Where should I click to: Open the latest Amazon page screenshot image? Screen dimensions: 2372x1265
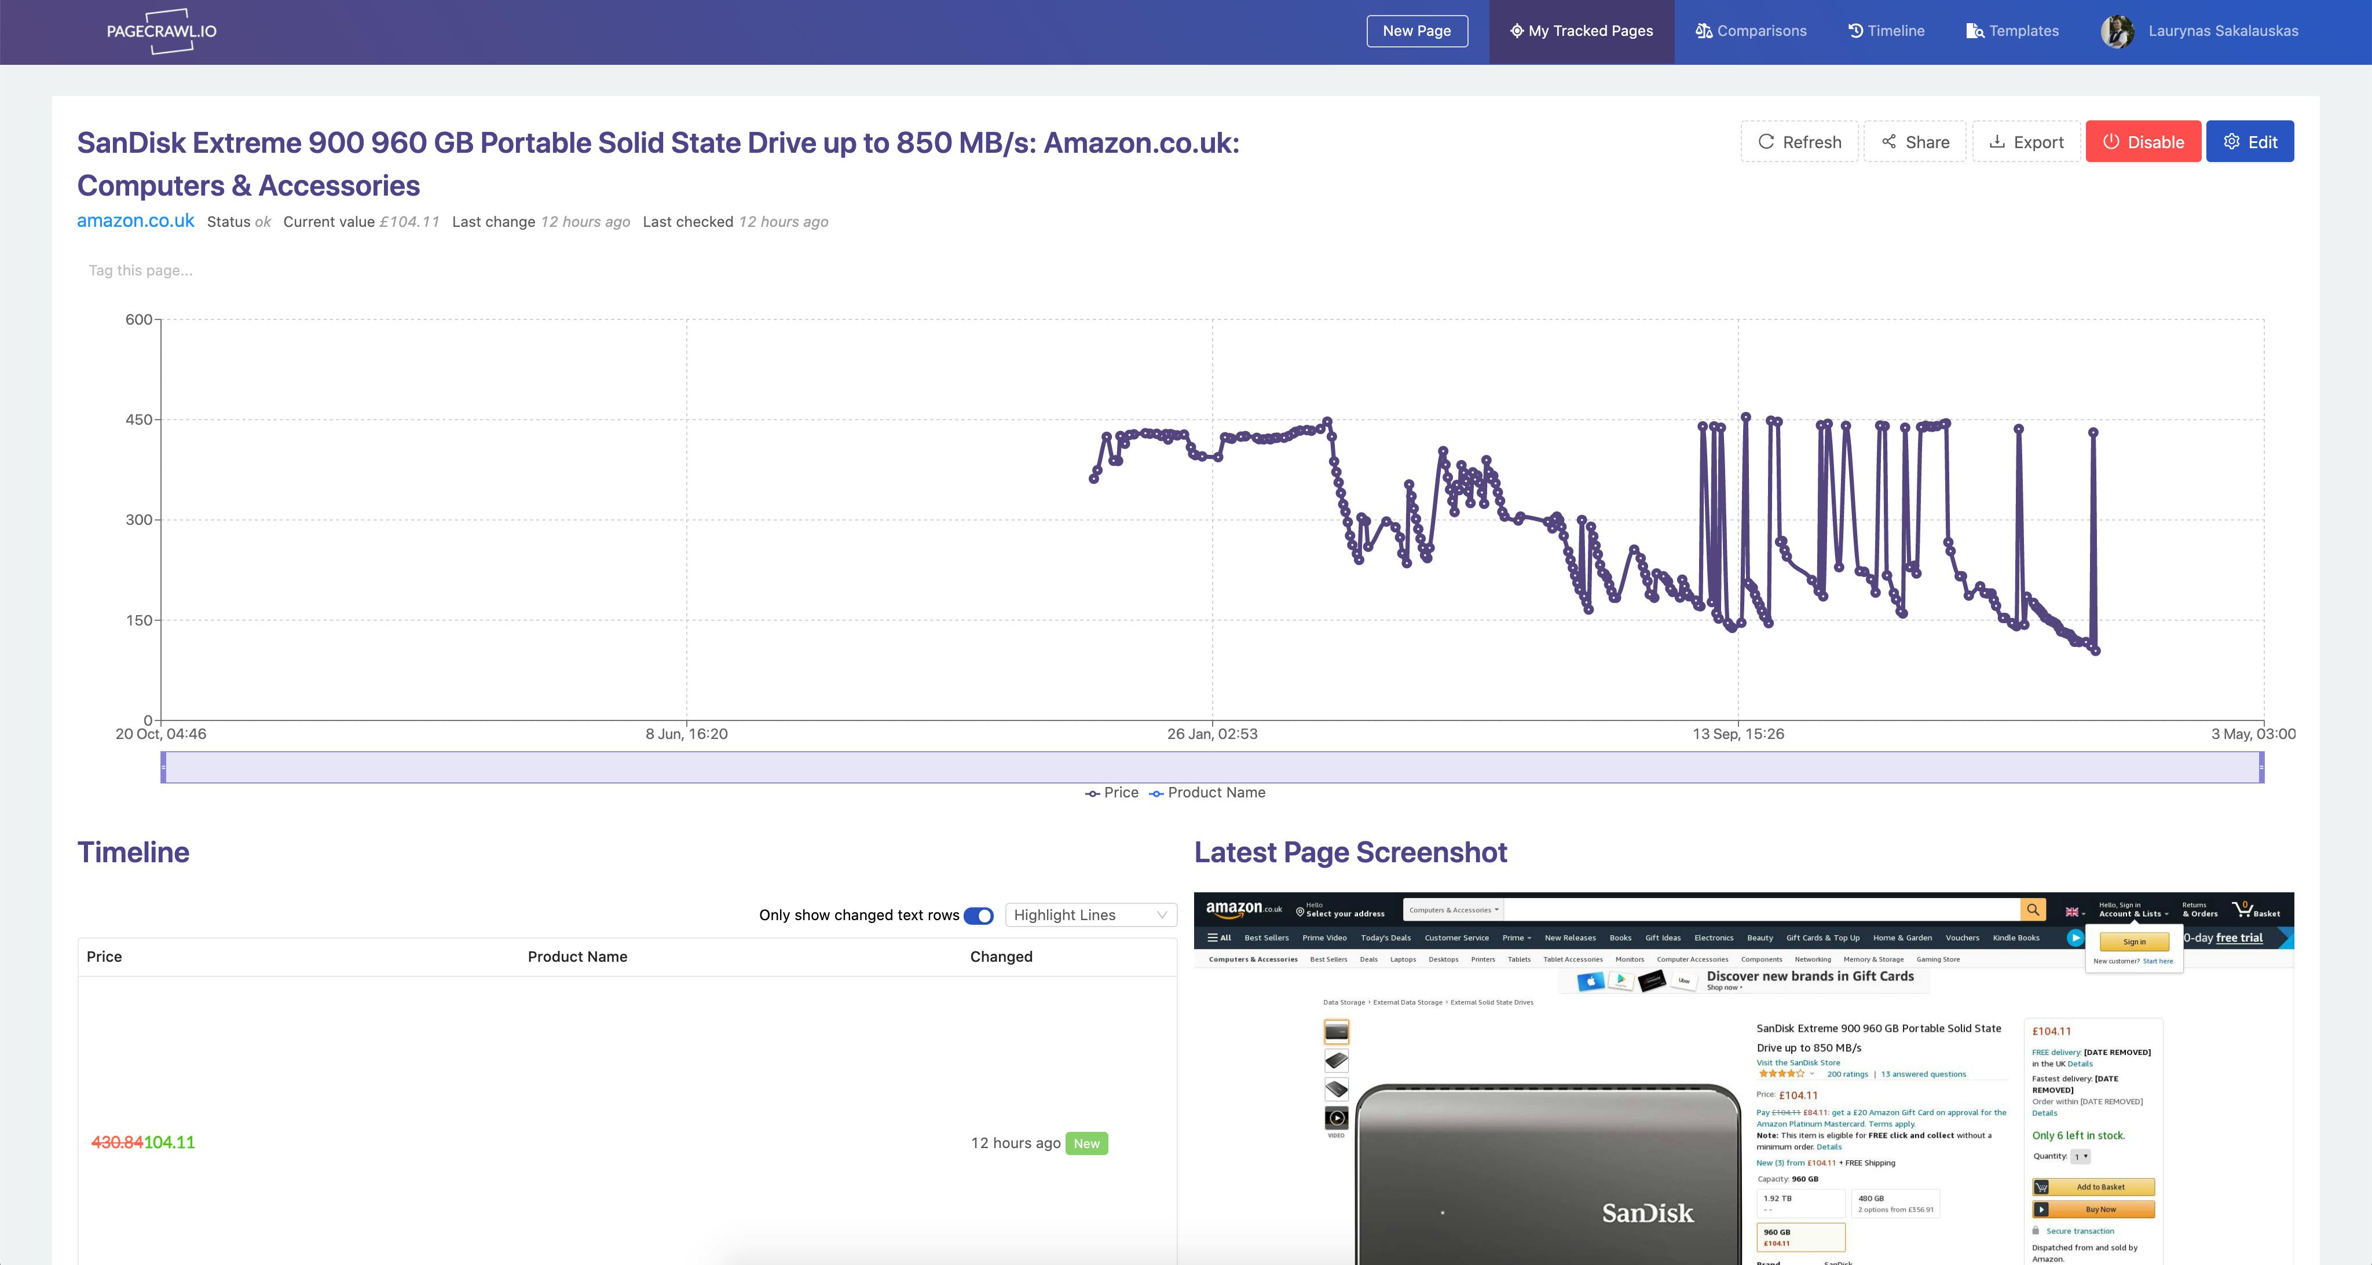(1743, 1078)
